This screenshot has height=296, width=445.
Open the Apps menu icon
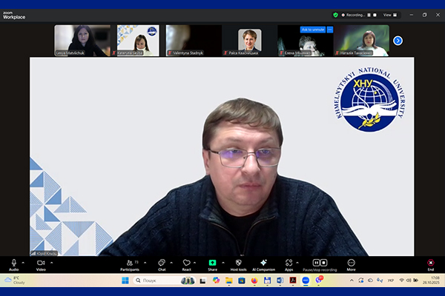(289, 263)
